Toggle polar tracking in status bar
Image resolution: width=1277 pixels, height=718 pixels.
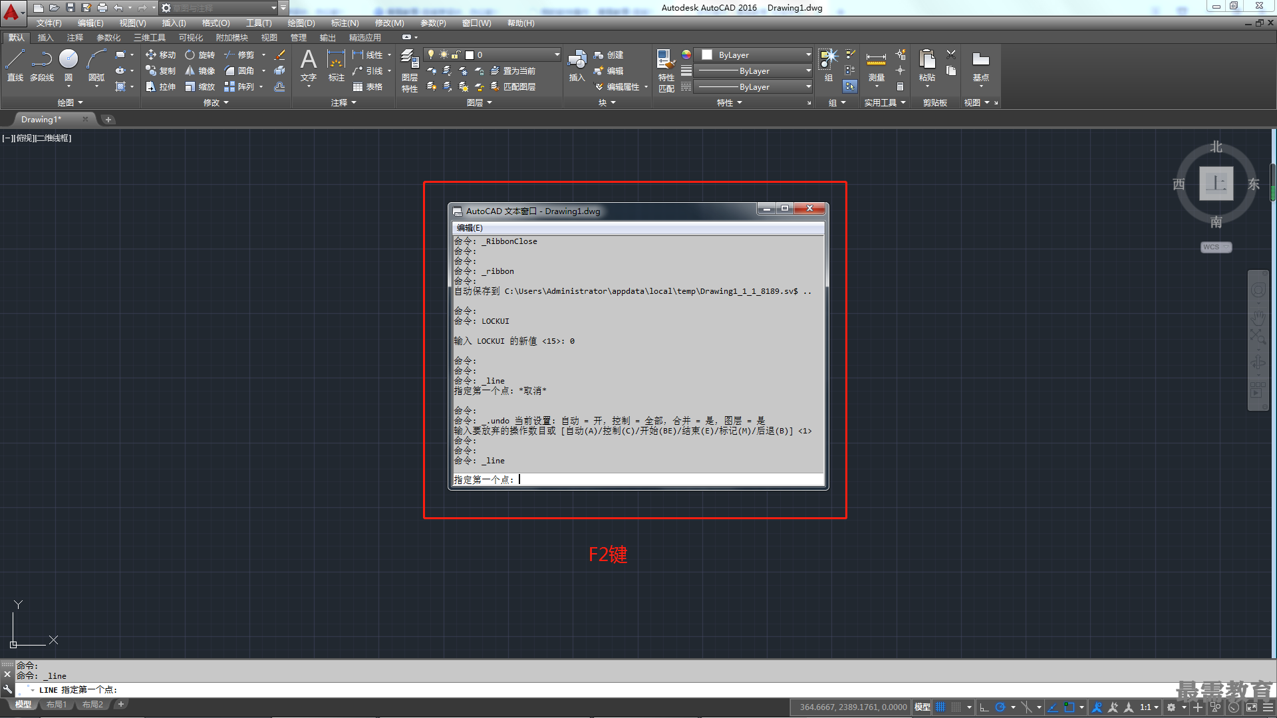[x=1000, y=707]
